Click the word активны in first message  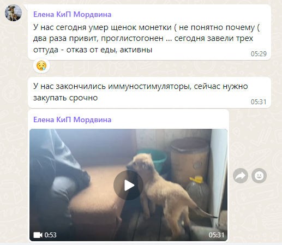[x=136, y=50]
